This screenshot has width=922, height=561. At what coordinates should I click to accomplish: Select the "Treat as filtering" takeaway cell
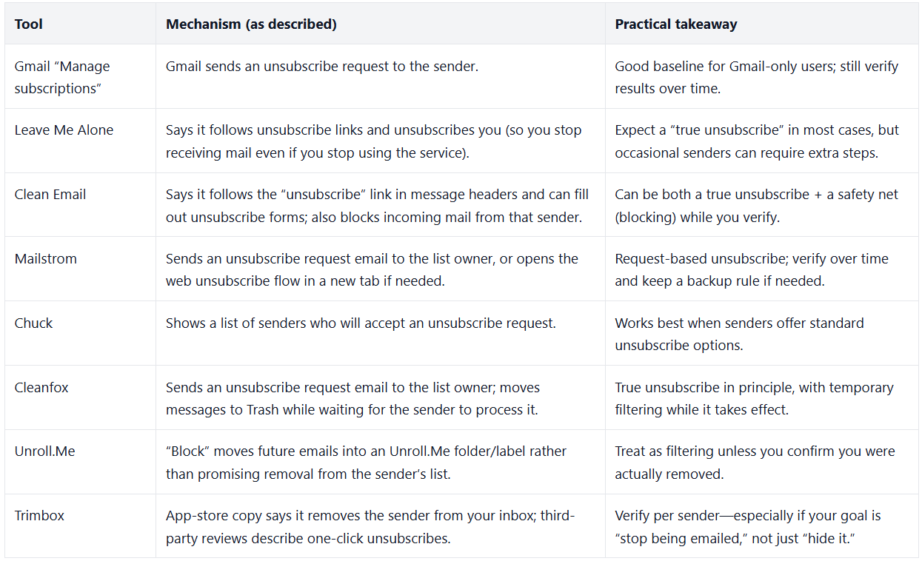754,463
